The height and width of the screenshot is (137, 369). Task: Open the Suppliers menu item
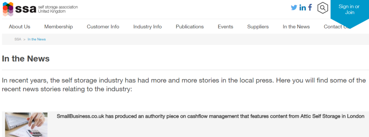[x=258, y=27]
